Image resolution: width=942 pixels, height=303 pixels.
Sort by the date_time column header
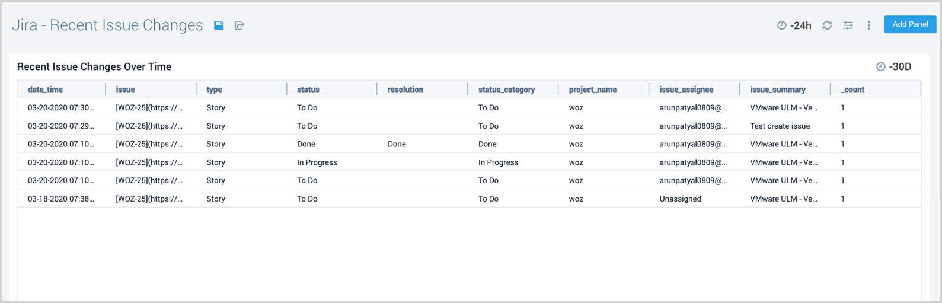[x=45, y=90]
